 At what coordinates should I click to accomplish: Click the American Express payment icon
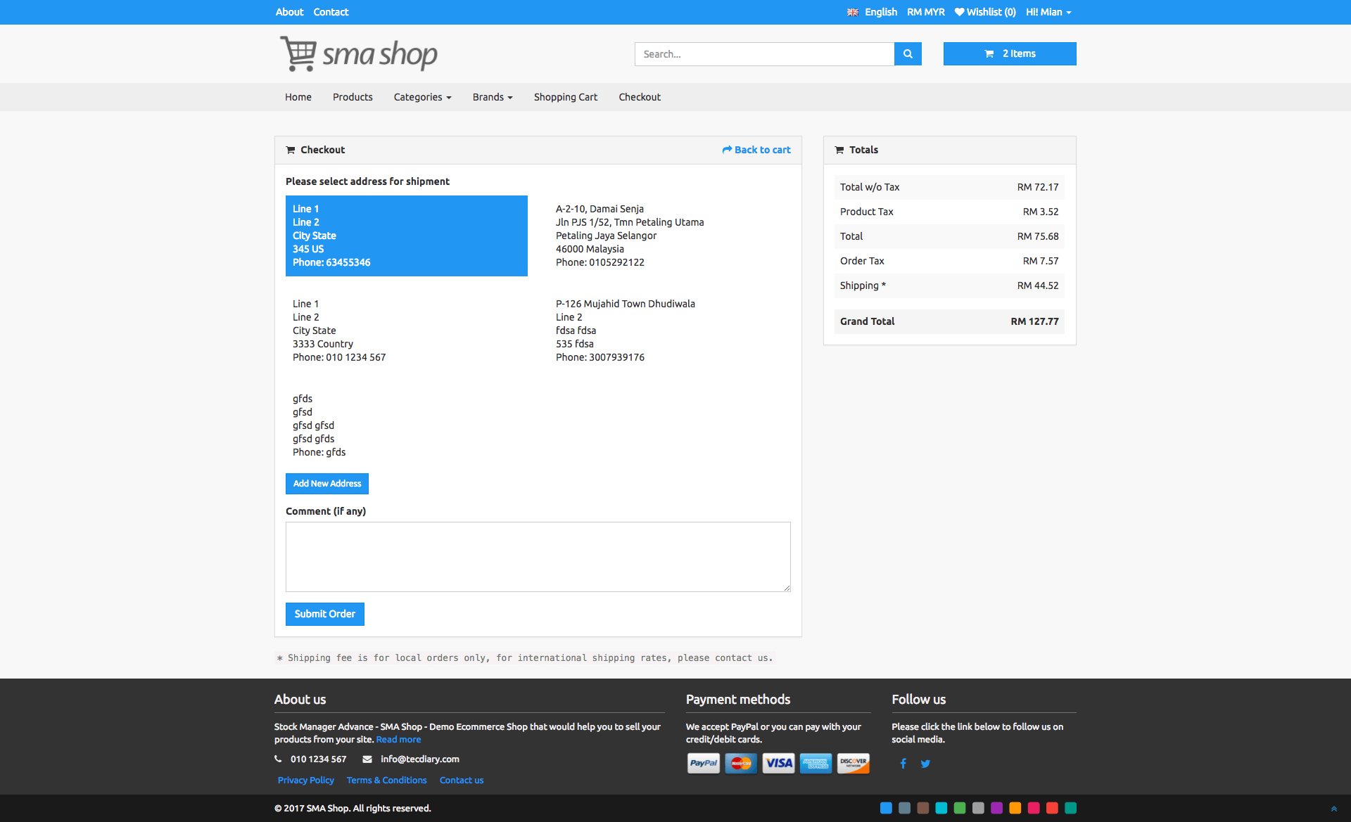pos(816,763)
